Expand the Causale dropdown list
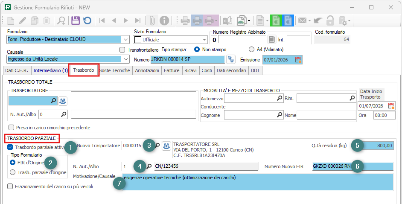This screenshot has width=402, height=204. click(x=126, y=59)
